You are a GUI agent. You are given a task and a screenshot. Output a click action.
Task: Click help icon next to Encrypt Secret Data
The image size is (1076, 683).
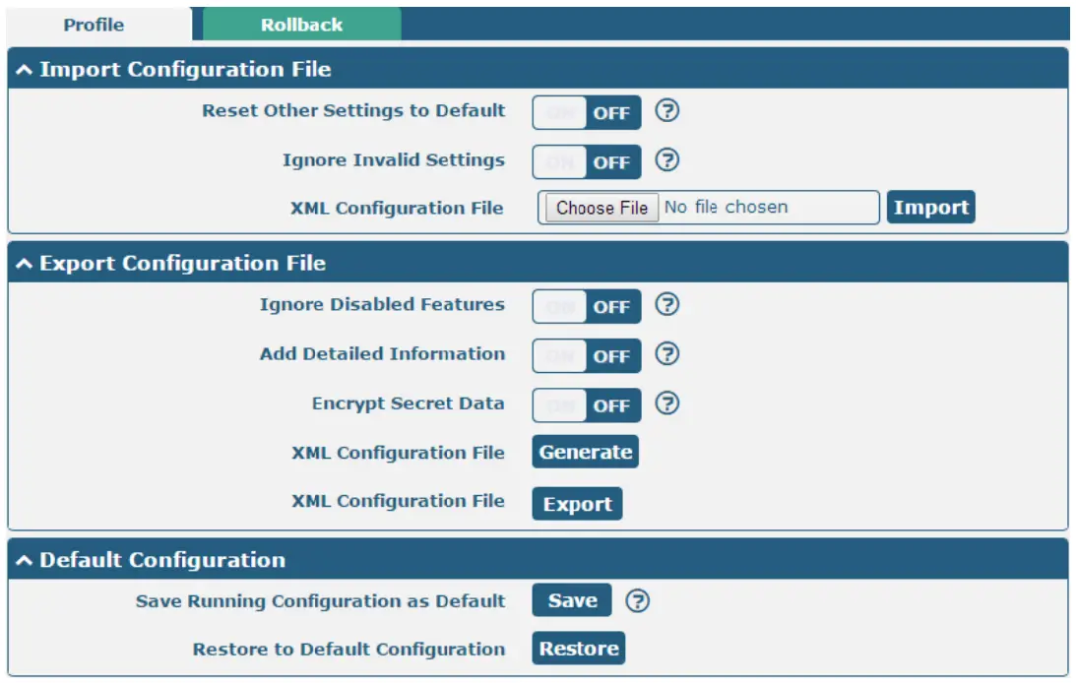pyautogui.click(x=667, y=404)
